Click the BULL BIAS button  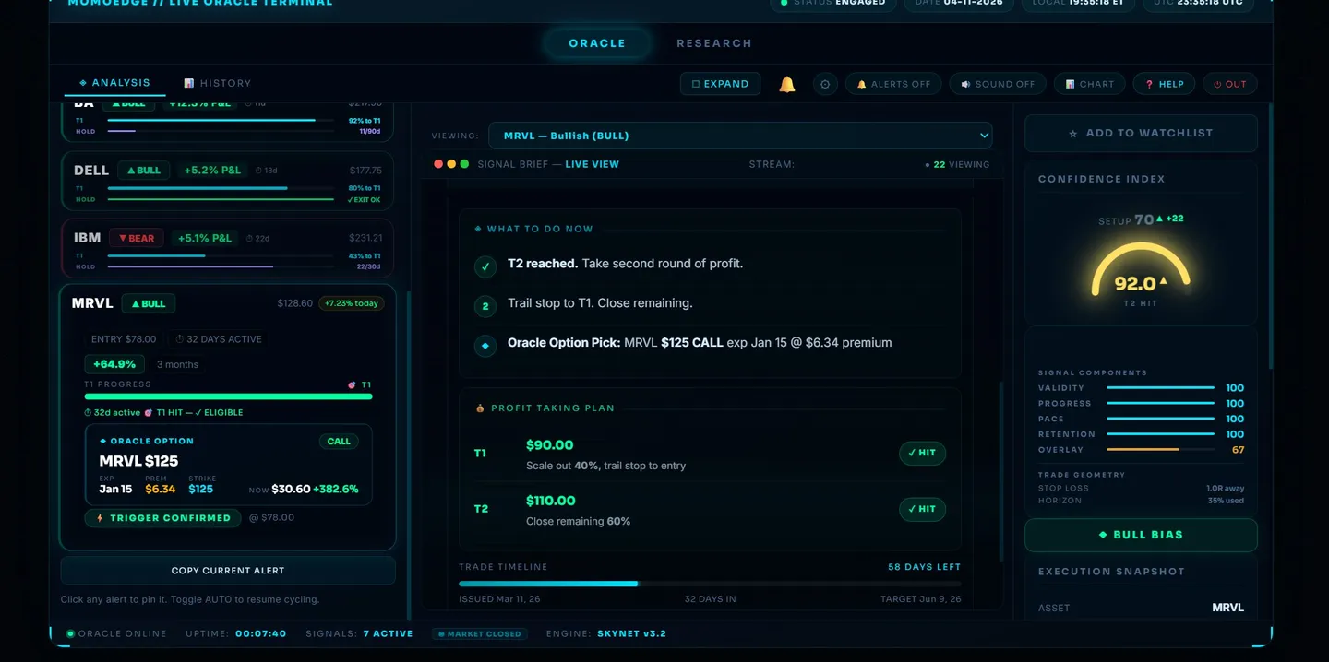[x=1141, y=535]
